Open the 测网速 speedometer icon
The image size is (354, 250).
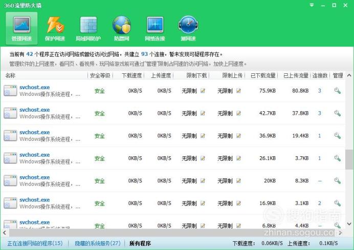(x=188, y=25)
